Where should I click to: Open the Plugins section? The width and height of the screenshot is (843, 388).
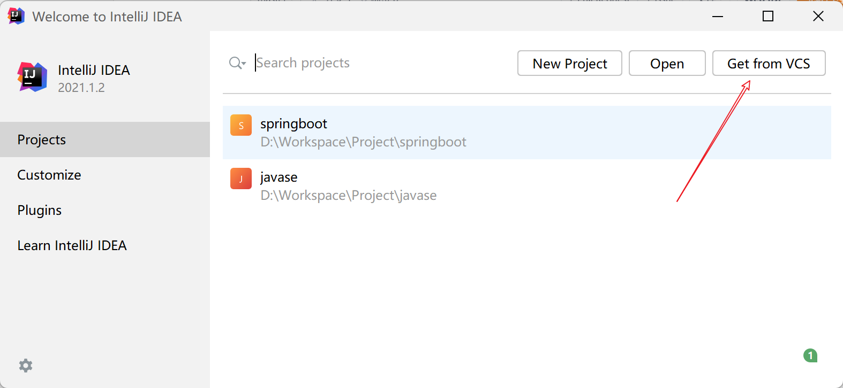pos(40,210)
